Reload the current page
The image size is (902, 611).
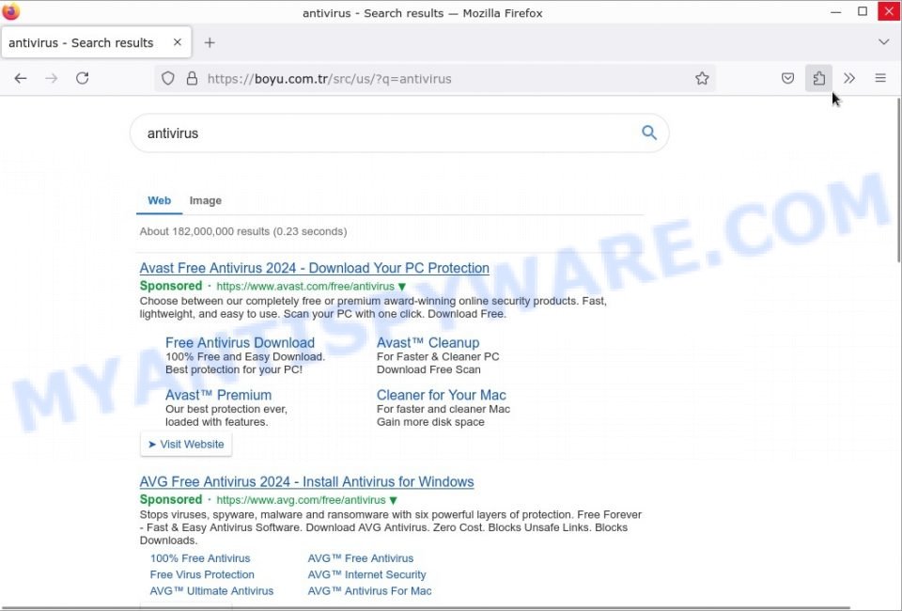click(x=83, y=78)
